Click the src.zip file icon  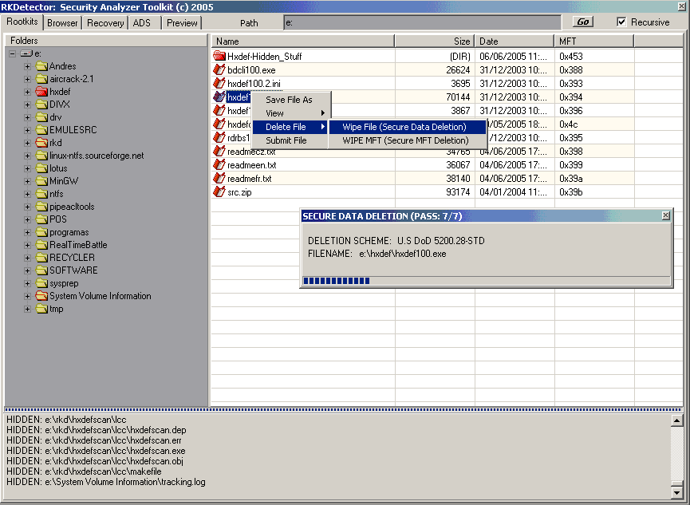pyautogui.click(x=219, y=192)
